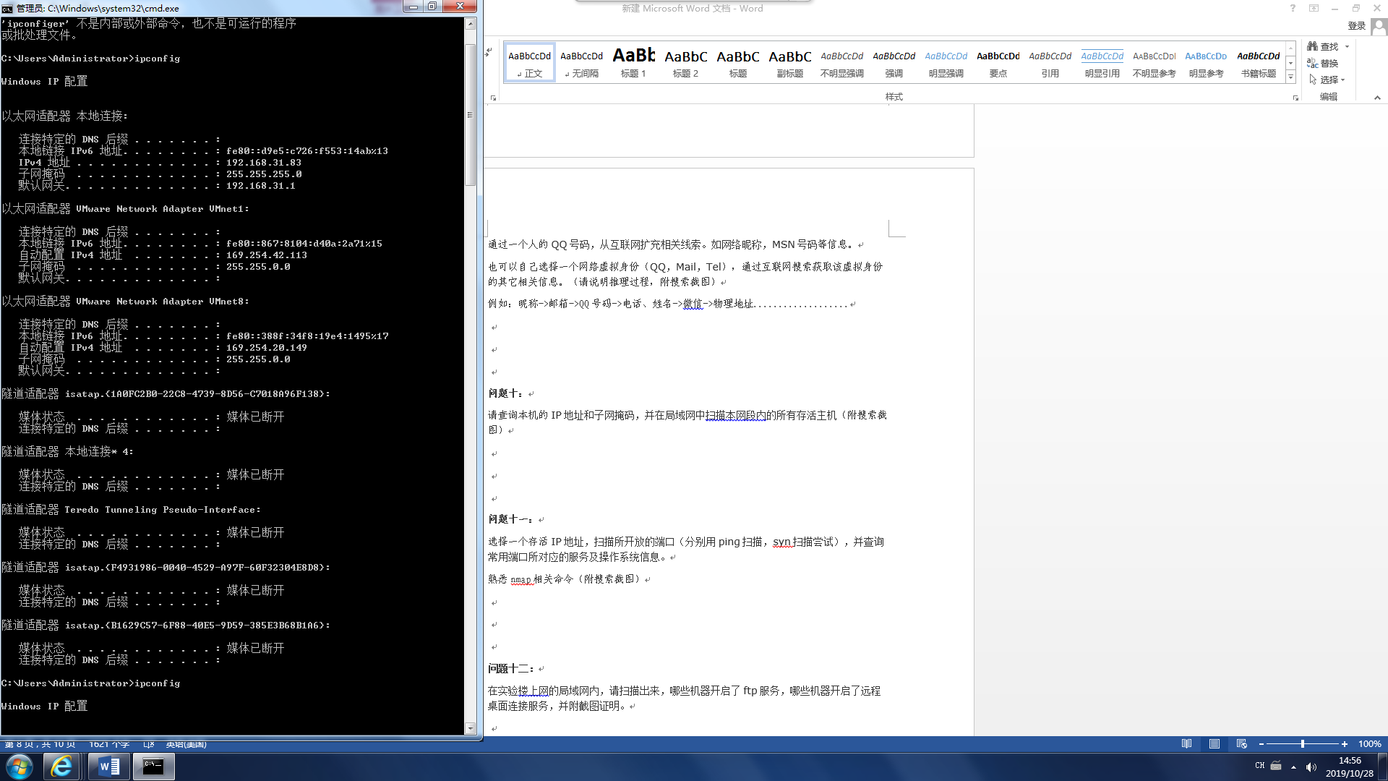This screenshot has width=1388, height=781.
Task: Click the 替换 (Replace) icon
Action: (1313, 64)
